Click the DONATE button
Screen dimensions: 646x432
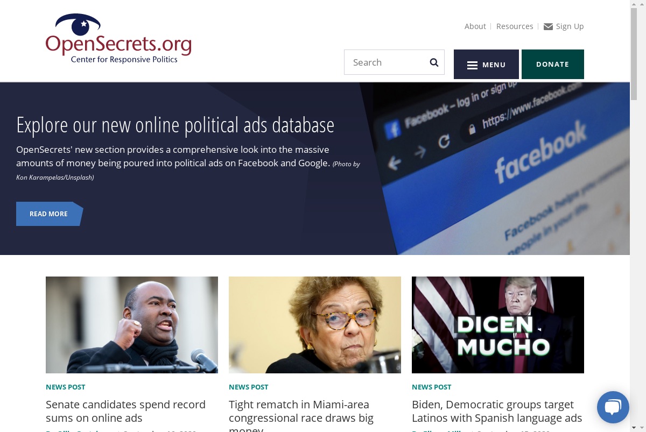[x=552, y=65]
